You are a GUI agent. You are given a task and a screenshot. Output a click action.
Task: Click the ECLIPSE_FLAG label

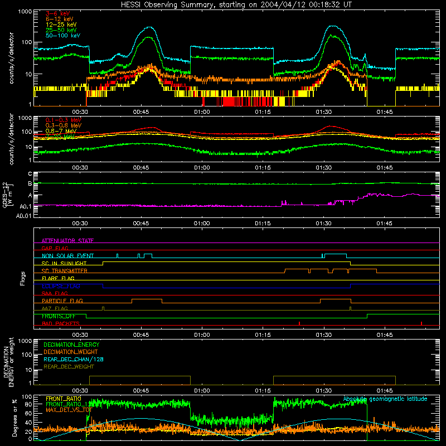click(61, 286)
